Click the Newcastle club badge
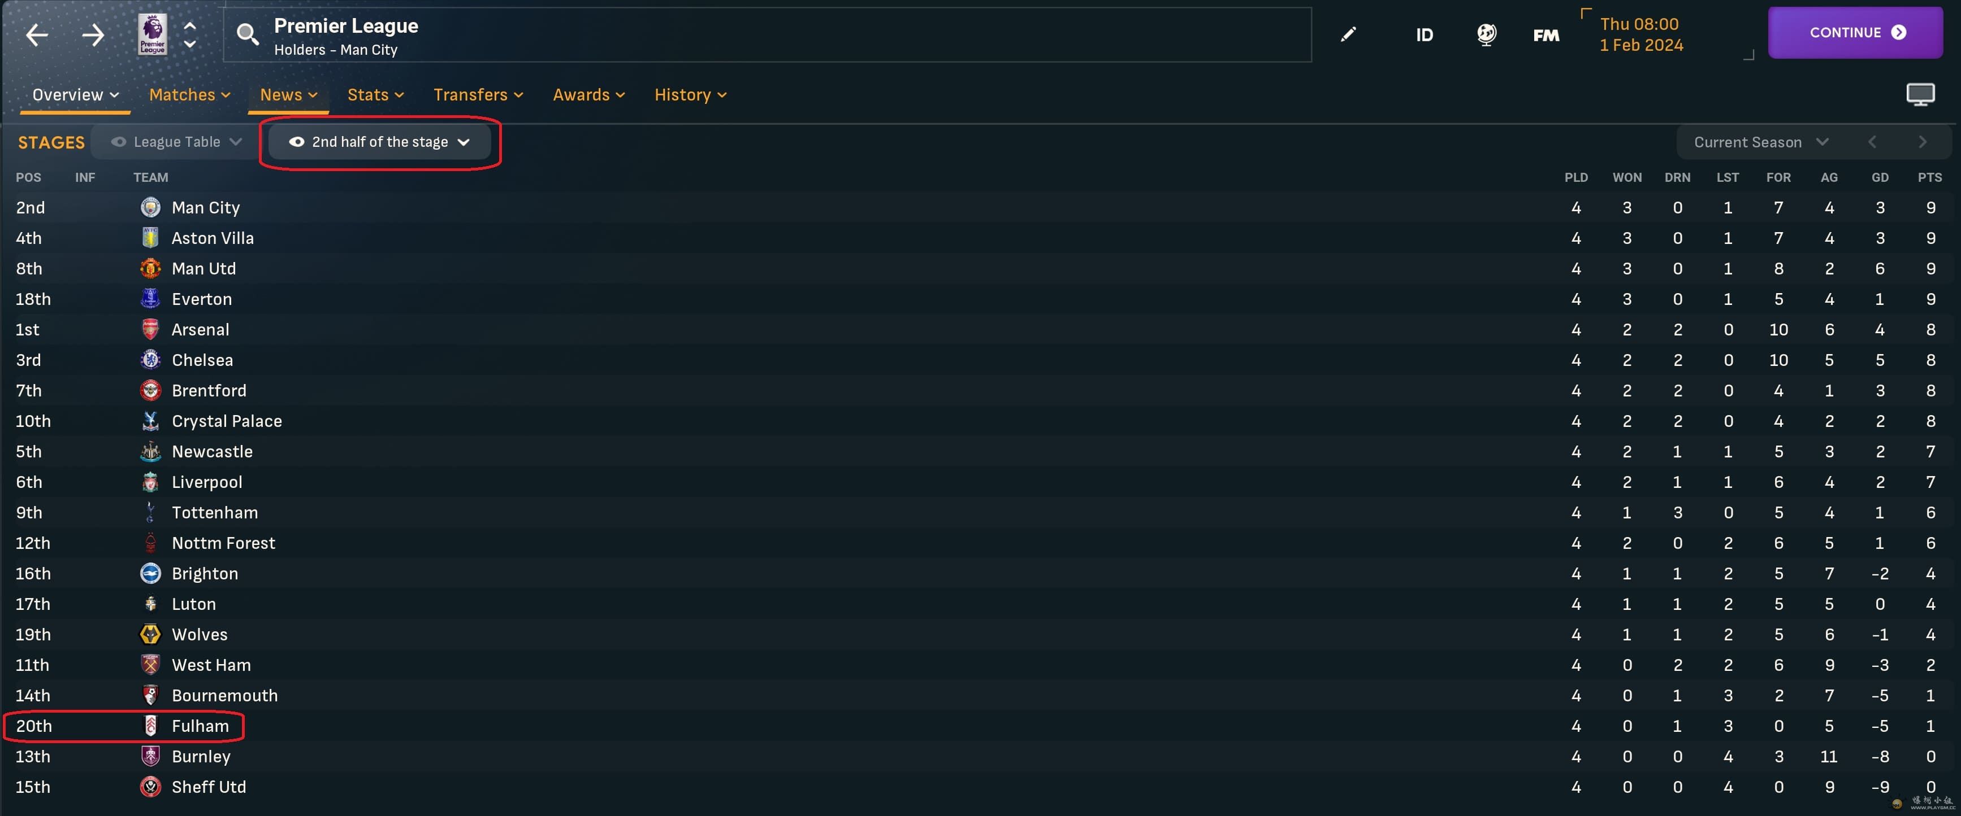 151,451
